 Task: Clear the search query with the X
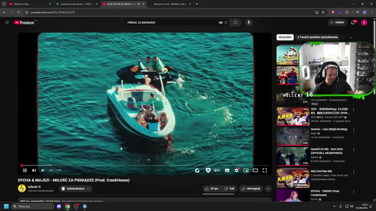(226, 23)
